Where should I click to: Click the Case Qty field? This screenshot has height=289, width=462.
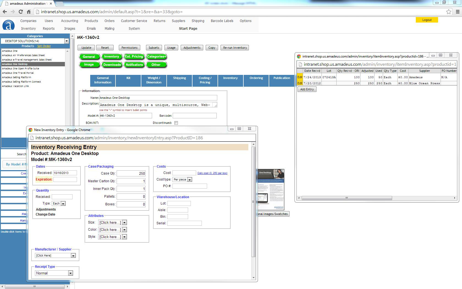131,173
